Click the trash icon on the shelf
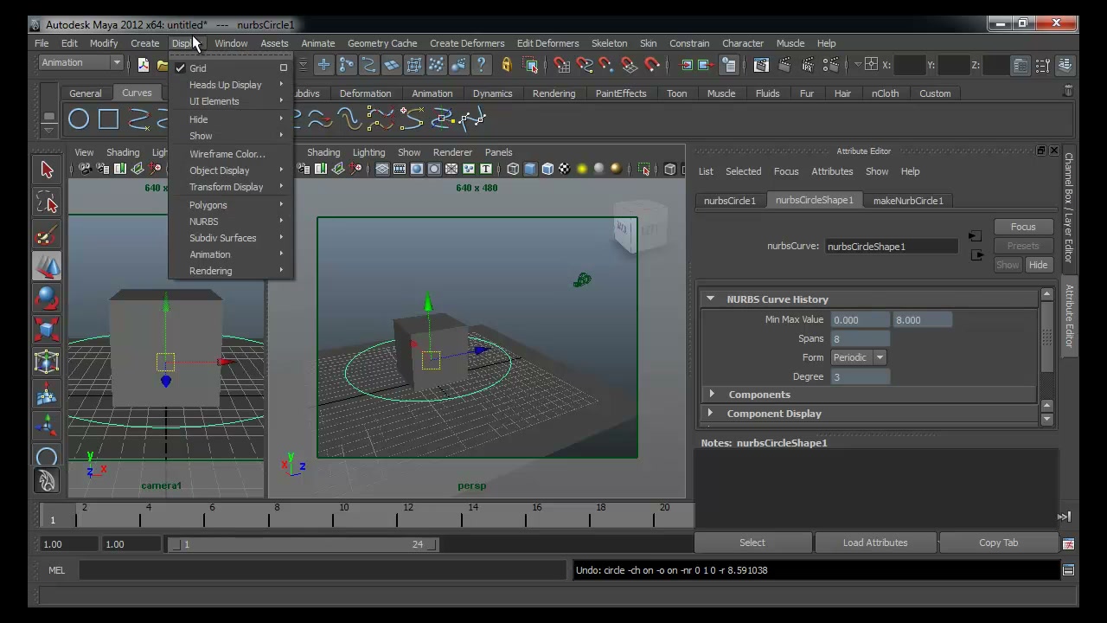This screenshot has height=623, width=1107. click(1068, 90)
